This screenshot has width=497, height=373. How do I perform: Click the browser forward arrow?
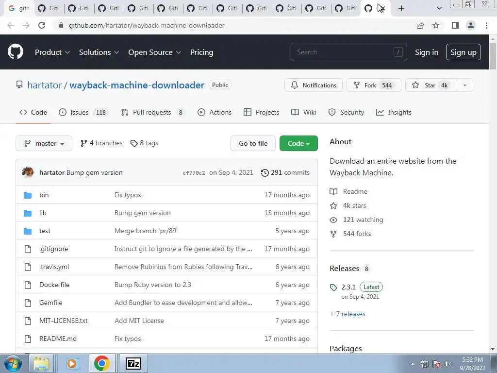(26, 25)
